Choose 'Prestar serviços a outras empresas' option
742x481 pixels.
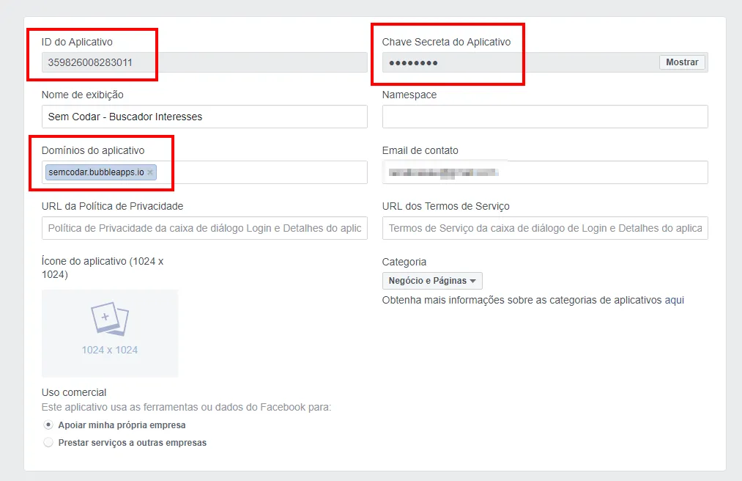point(48,442)
